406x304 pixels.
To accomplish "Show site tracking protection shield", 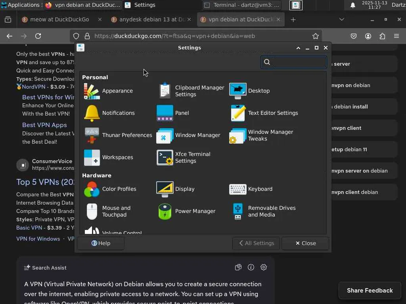I will click(76, 36).
